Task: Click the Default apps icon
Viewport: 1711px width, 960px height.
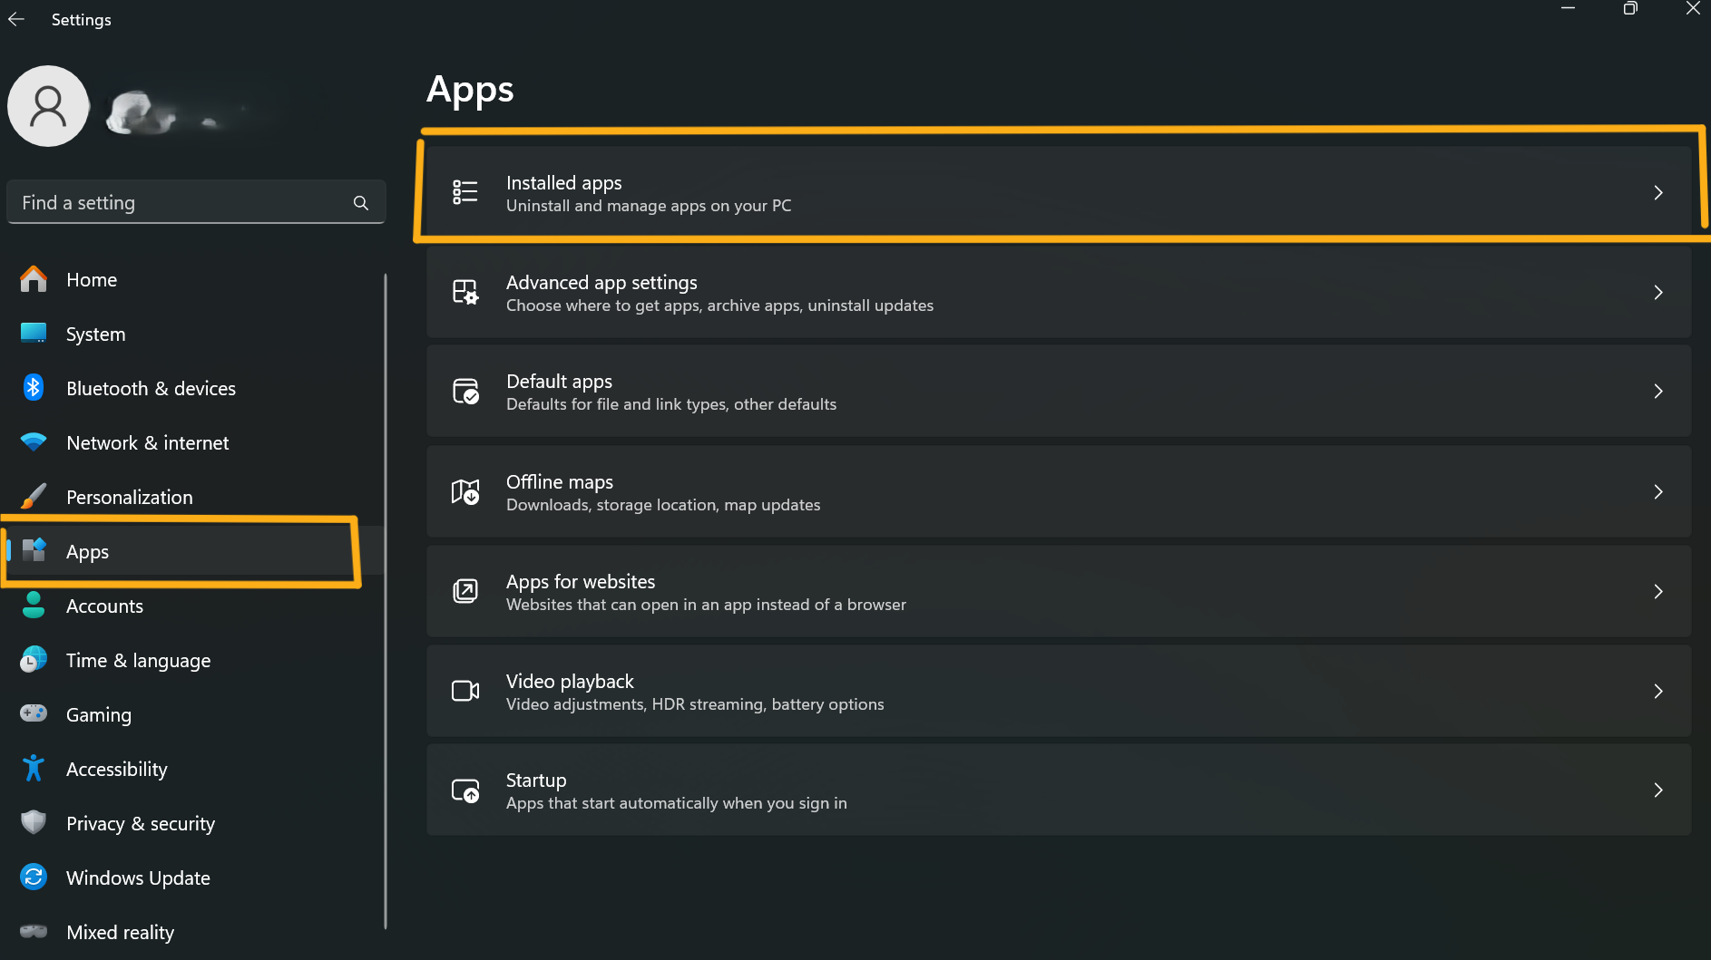Action: pos(465,392)
